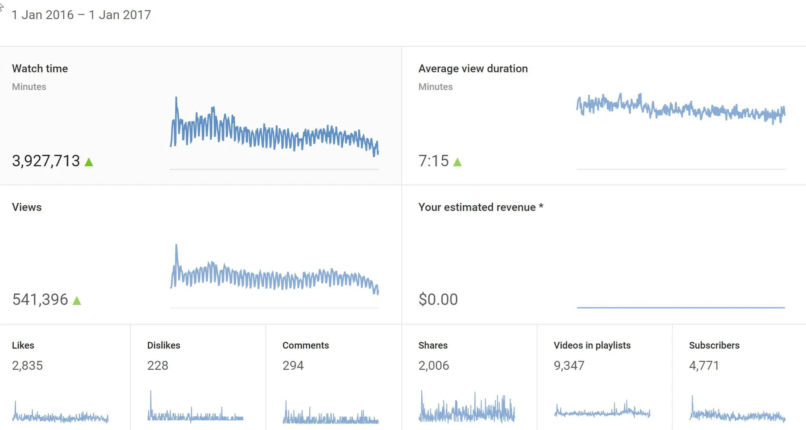Open the Comments report label
Viewport: 806px width, 430px height.
point(305,345)
